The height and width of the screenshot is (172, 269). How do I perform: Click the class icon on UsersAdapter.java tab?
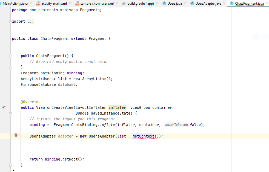point(192,3)
